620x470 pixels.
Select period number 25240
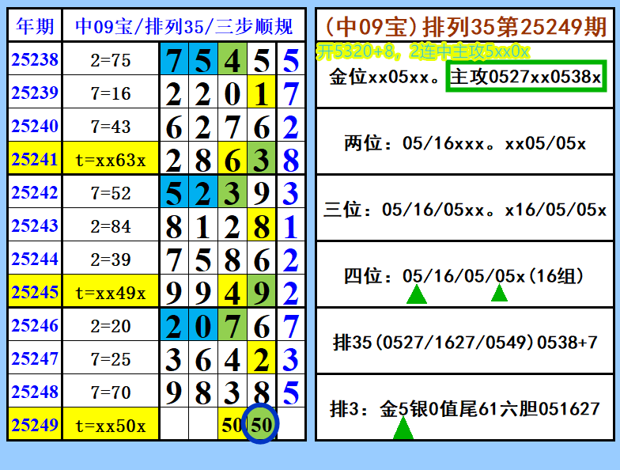point(35,126)
